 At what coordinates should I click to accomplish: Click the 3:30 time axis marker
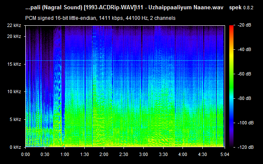[163, 154]
